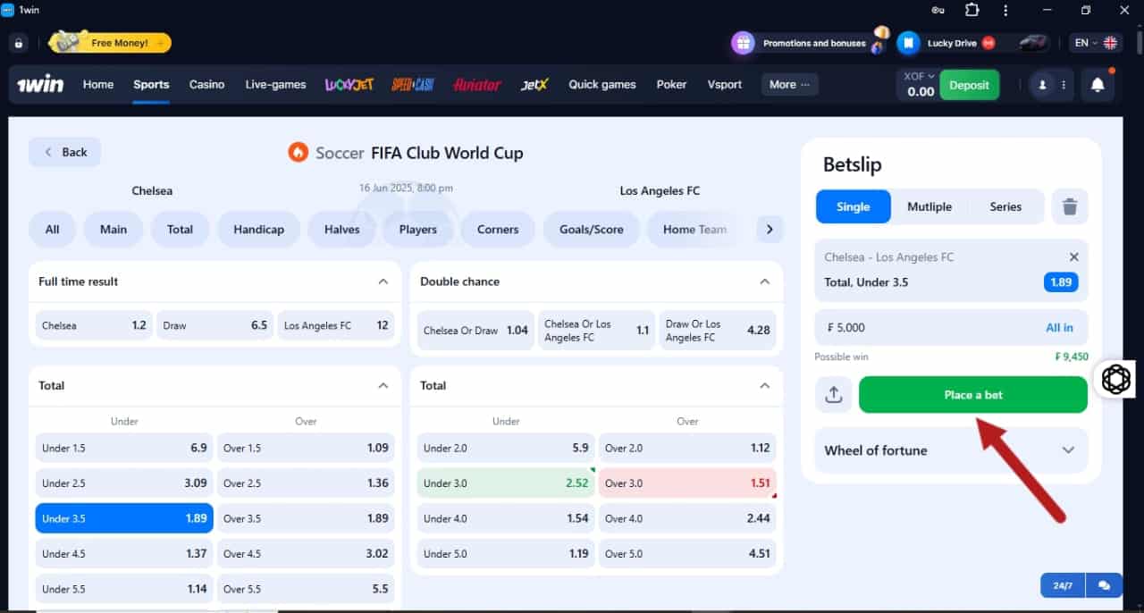1144x613 pixels.
Task: Select the Single betslip tab
Action: [x=854, y=206]
